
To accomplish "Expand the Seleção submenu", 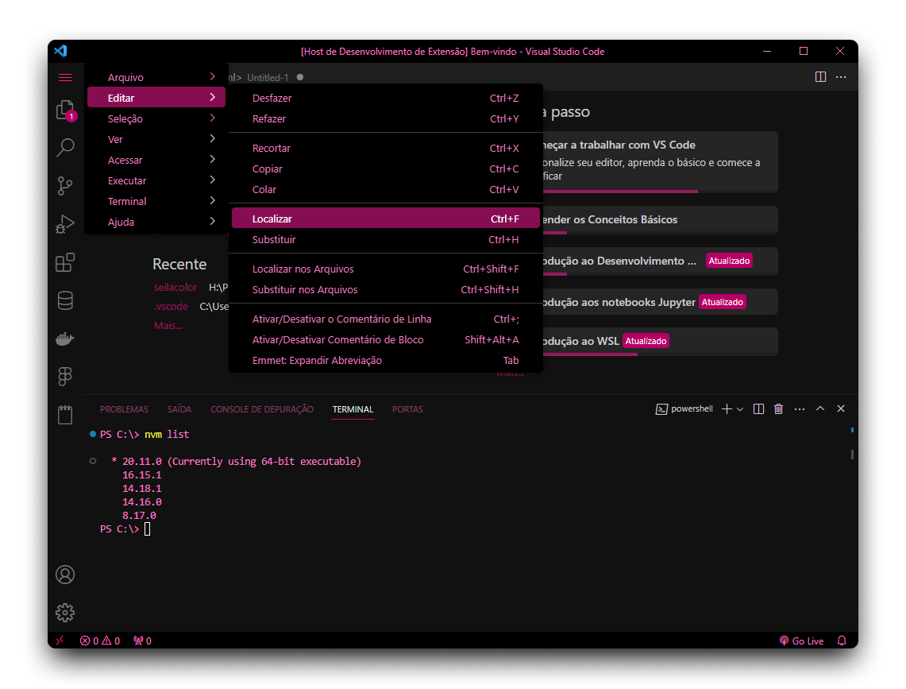I will click(156, 118).
